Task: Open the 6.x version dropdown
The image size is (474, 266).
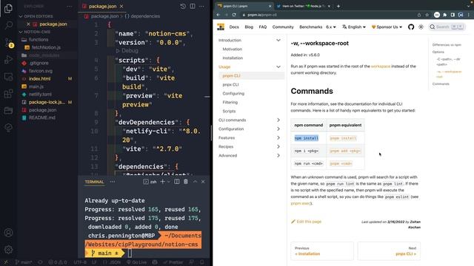Action: tap(331, 27)
